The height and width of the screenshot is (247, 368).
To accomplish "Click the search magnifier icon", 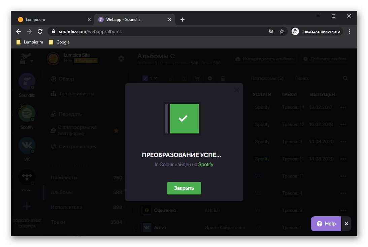I will (345, 78).
